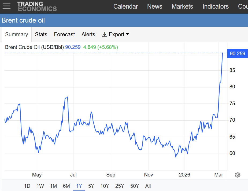
Task: Set chart range to 1W
Action: coord(40,186)
